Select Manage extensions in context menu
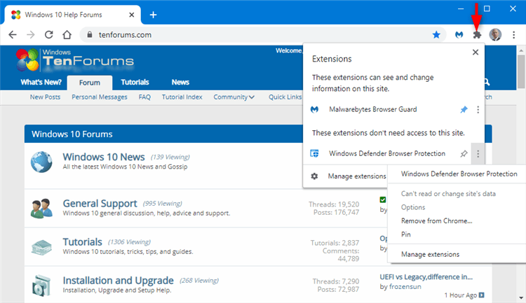This screenshot has height=303, width=526. [430, 255]
